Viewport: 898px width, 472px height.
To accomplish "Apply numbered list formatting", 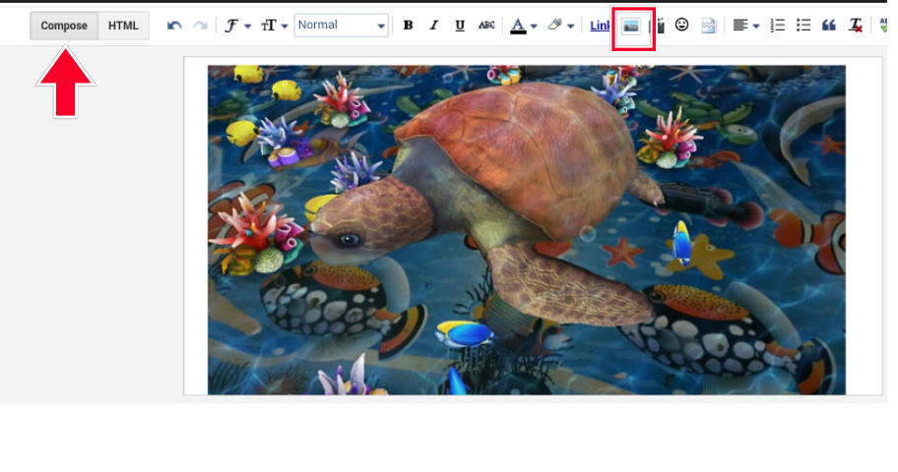I will 777,26.
